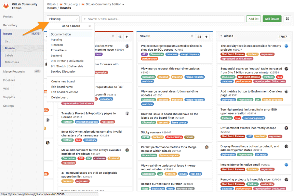Open assignee avatar on activity feed issue
The image size is (294, 196).
pyautogui.click(x=286, y=46)
